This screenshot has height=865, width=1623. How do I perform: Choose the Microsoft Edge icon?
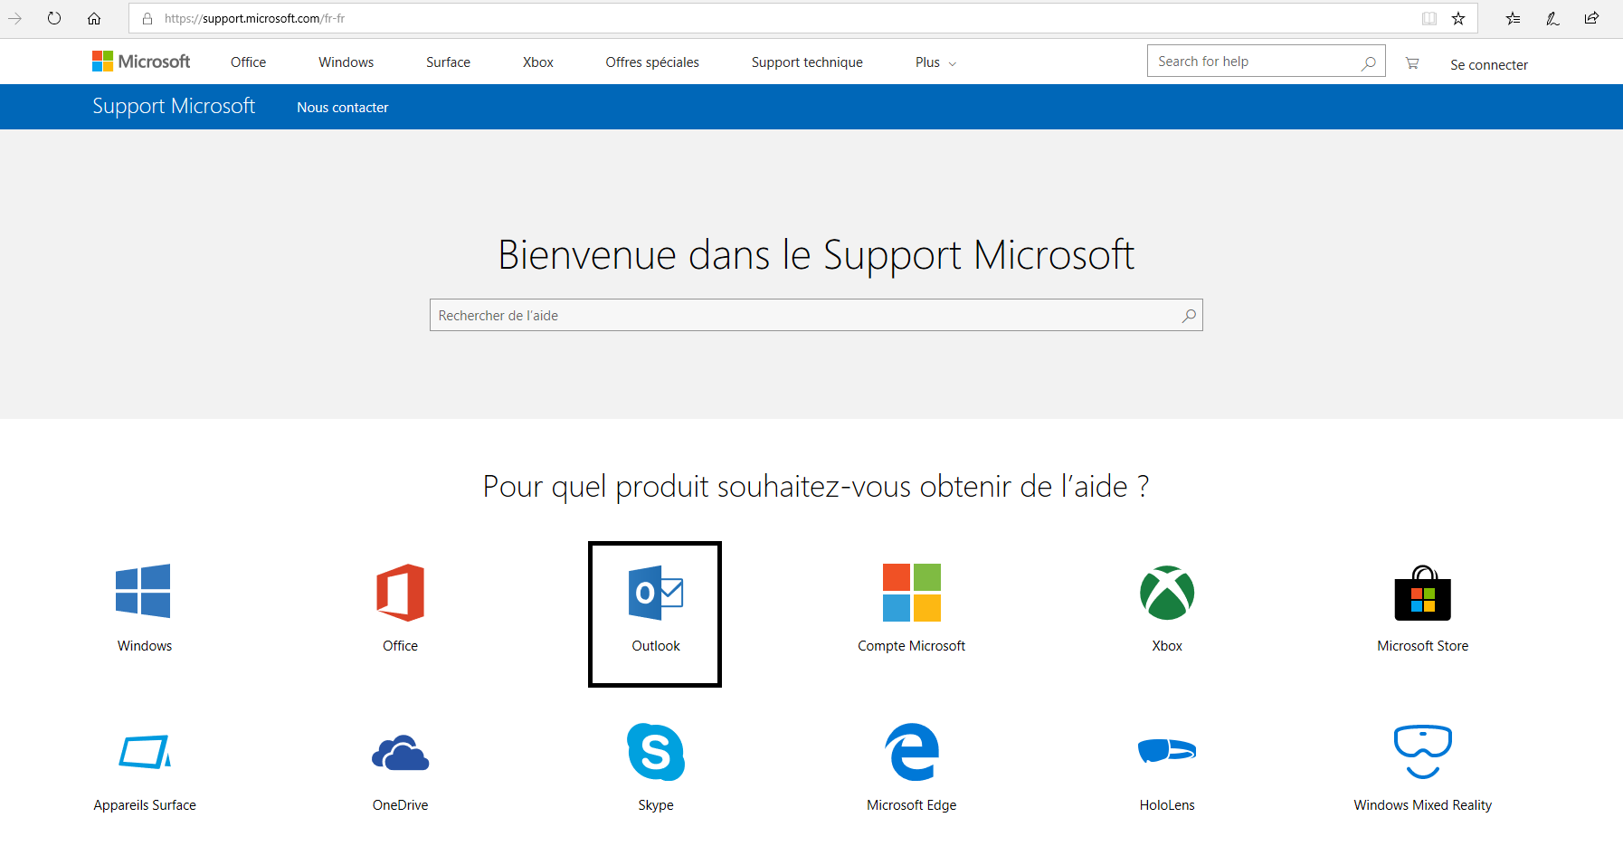[x=911, y=752]
